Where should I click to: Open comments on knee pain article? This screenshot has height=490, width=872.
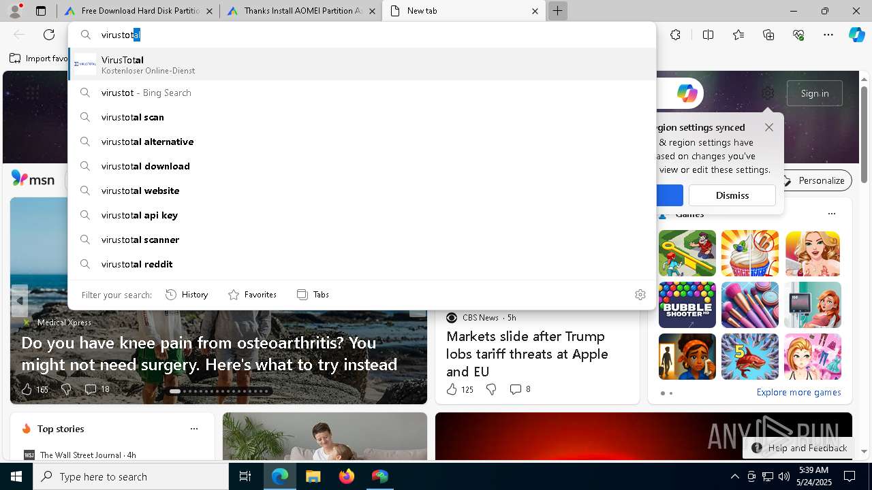pyautogui.click(x=97, y=389)
